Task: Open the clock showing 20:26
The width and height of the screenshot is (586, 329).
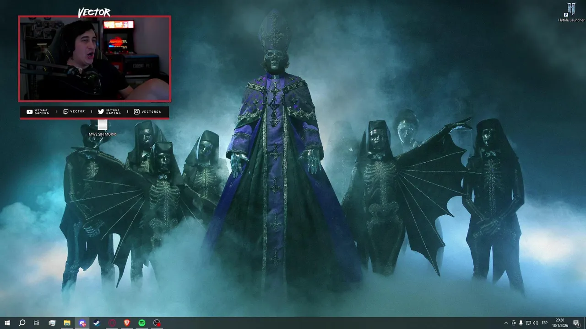Action: click(561, 323)
